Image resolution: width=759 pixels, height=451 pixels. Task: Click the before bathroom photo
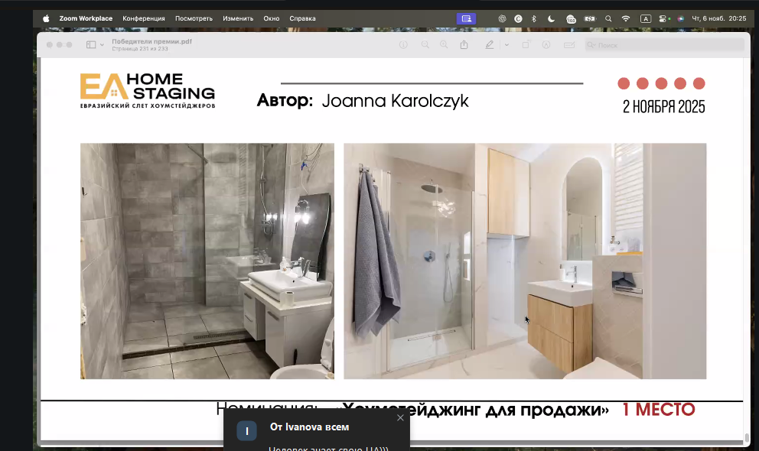tap(207, 261)
